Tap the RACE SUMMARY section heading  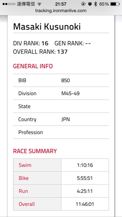pyautogui.click(x=35, y=151)
